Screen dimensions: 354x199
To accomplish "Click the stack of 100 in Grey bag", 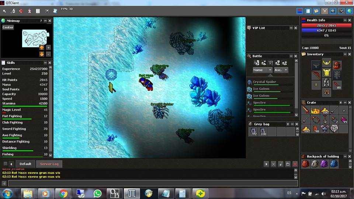I will 262,132.
